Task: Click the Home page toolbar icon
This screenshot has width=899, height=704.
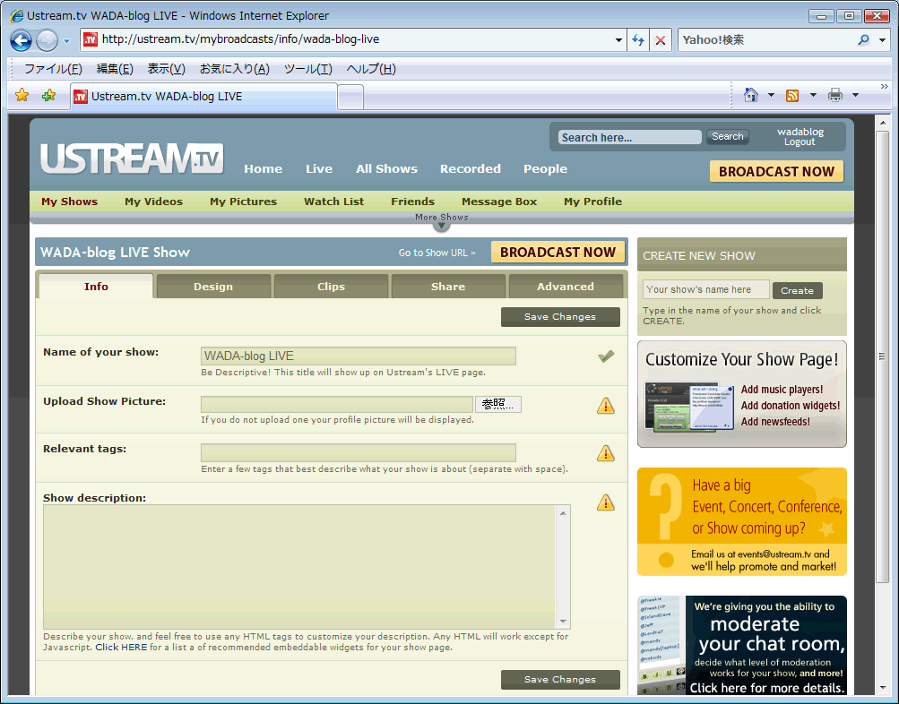Action: pyautogui.click(x=751, y=95)
